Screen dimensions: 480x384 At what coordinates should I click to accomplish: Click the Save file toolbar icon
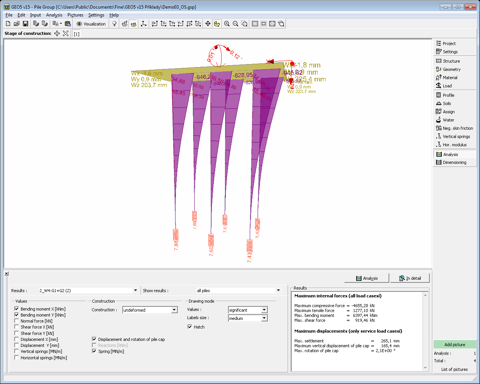(25, 24)
